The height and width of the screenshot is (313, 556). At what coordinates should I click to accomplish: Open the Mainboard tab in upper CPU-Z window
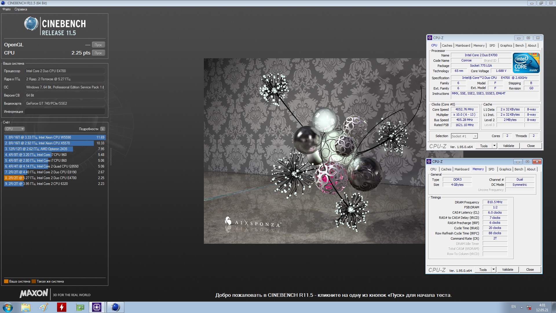click(x=463, y=46)
